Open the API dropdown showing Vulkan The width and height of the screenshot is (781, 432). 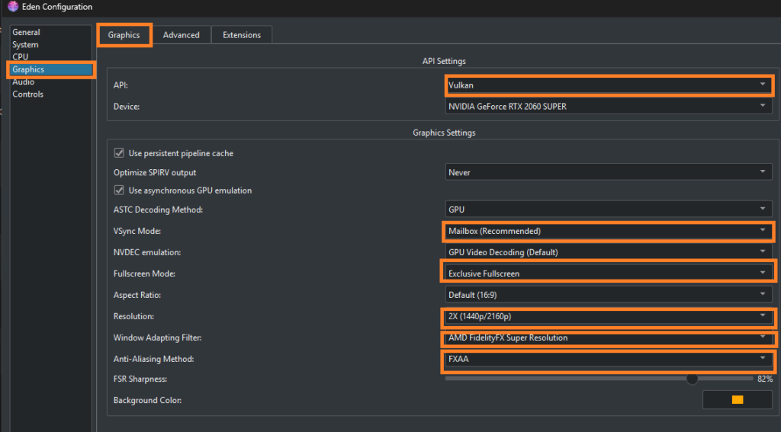[608, 85]
